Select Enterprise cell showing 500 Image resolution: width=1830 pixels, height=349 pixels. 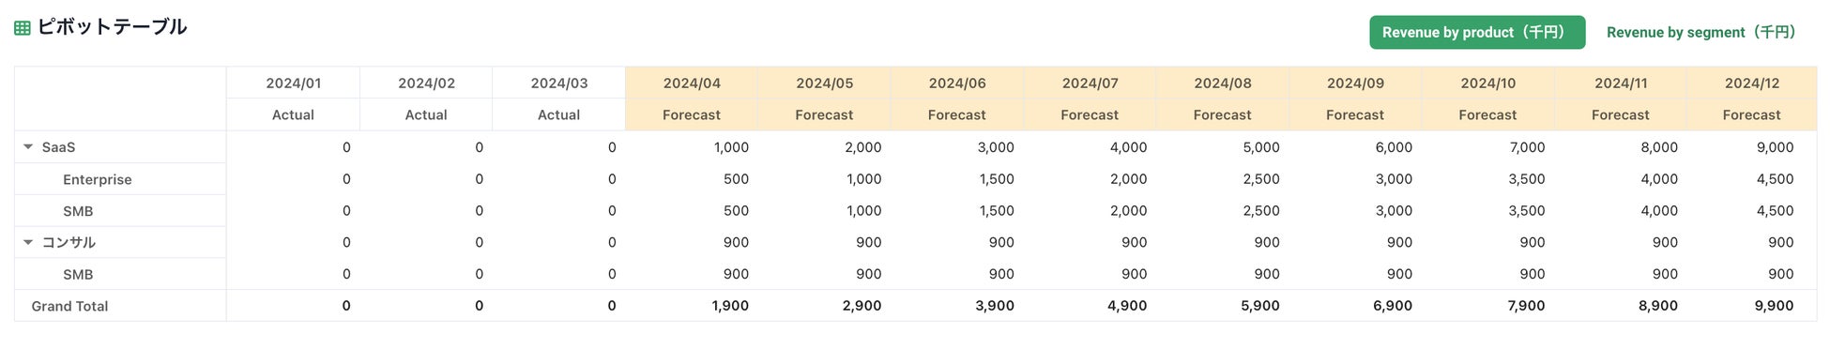pos(692,179)
